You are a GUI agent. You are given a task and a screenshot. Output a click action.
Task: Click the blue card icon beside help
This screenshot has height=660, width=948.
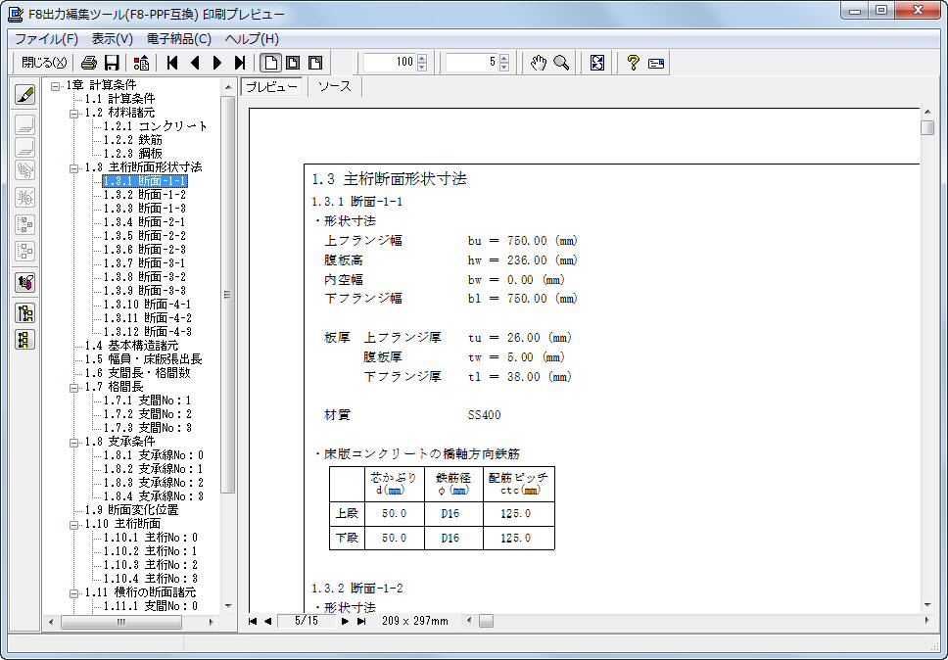click(656, 63)
